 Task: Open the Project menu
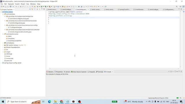coord(23,4)
